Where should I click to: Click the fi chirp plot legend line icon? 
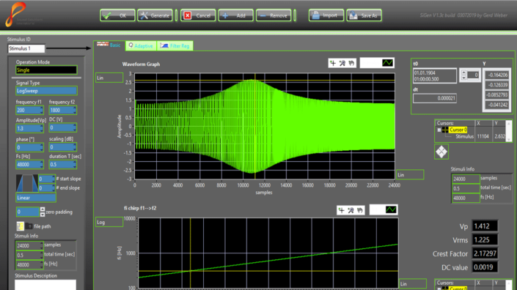click(391, 209)
